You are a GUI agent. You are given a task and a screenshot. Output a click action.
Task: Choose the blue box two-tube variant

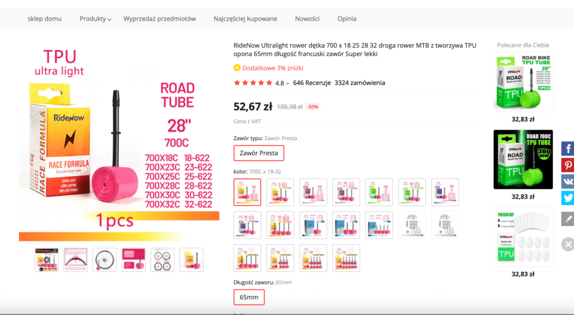coord(346,225)
